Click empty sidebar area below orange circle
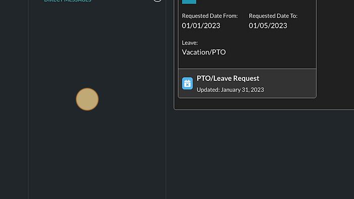This screenshot has width=354, height=199. 97,156
